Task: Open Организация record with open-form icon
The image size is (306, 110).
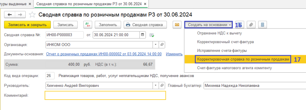Action: [162, 45]
